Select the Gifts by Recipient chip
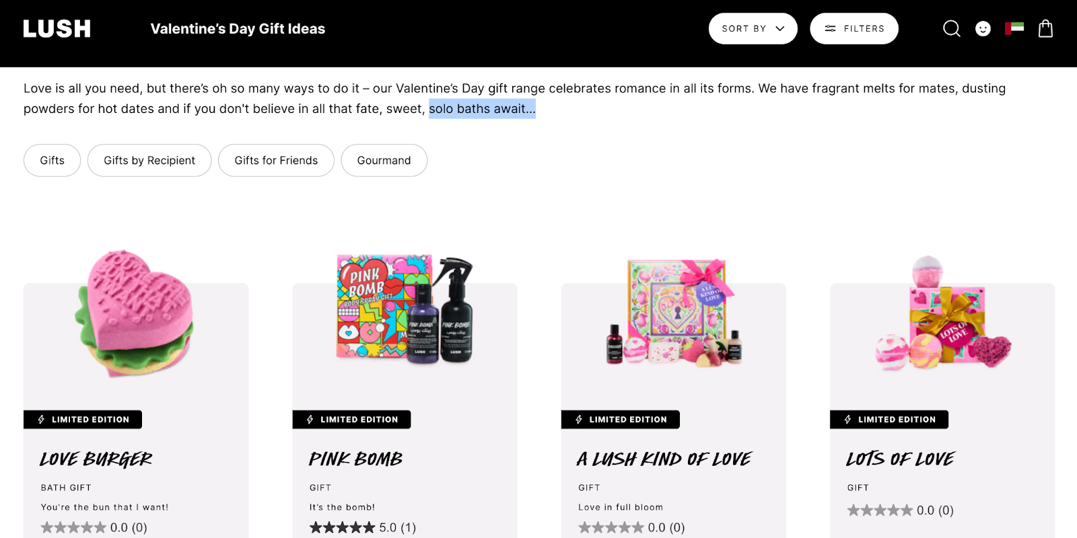1077x538 pixels. 149,161
